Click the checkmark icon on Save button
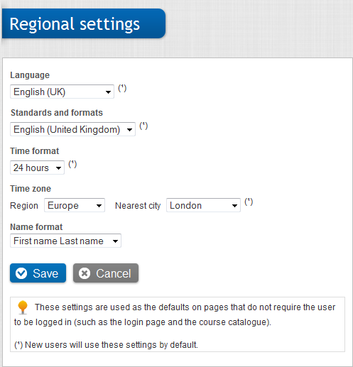The height and width of the screenshot is (367, 353). tap(21, 273)
